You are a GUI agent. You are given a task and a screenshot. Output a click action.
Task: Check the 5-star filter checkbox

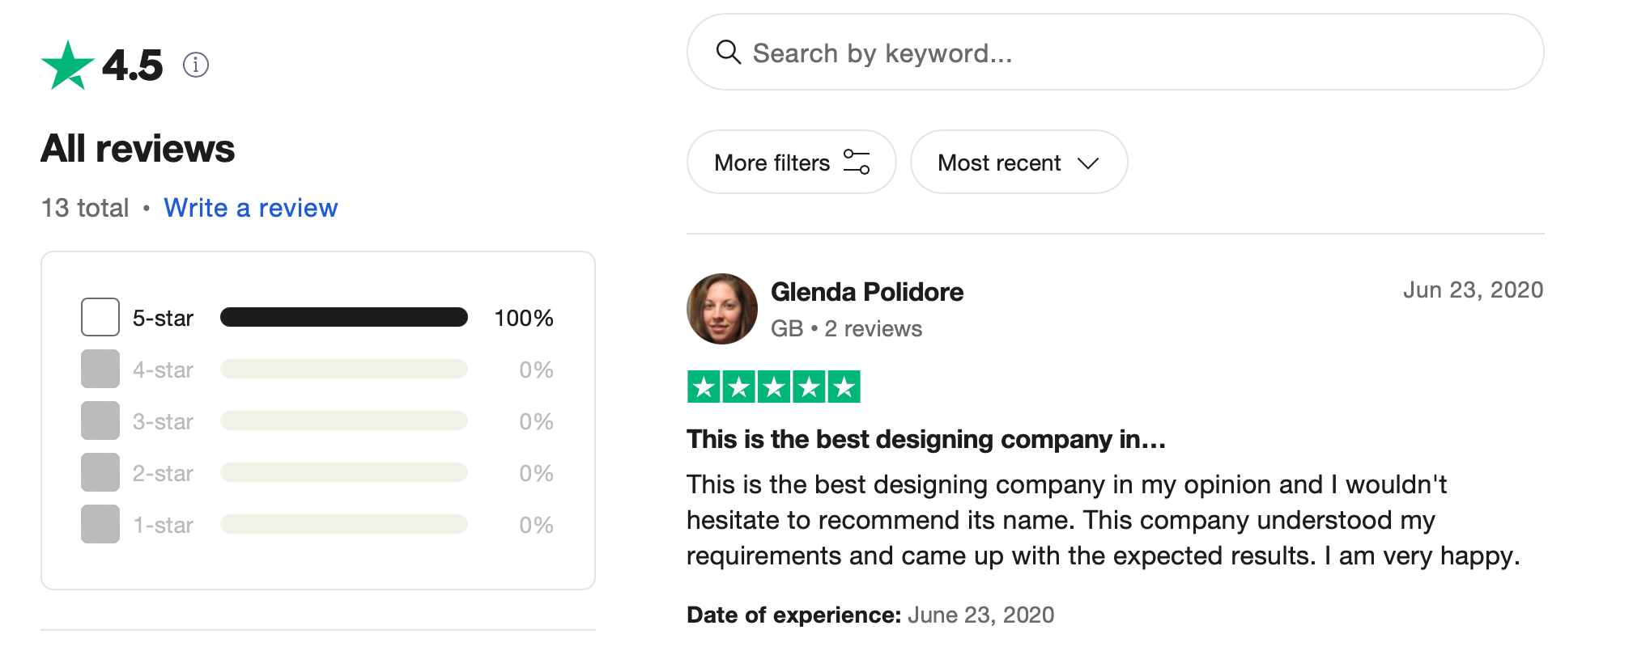[100, 317]
